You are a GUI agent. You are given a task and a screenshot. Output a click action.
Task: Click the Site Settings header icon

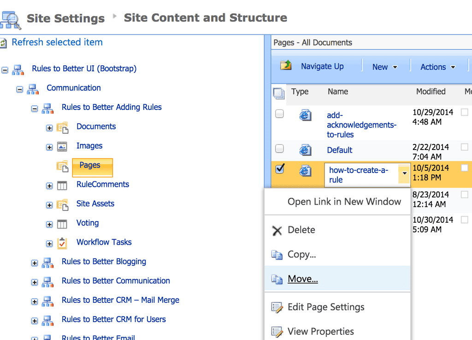point(10,19)
